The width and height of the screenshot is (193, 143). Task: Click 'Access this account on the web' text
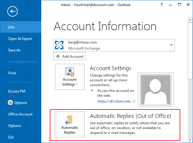pos(116,93)
